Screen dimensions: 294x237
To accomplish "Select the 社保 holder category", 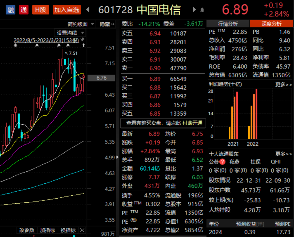I will coord(256,162).
